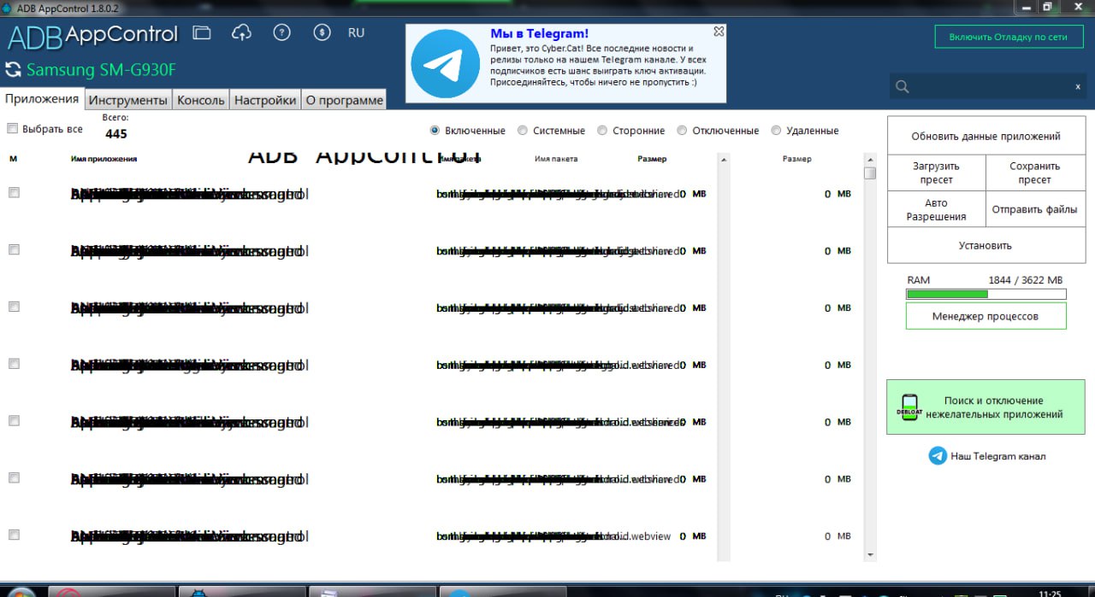The image size is (1095, 597).
Task: Select the Удаленные radio filter
Action: [x=776, y=131]
